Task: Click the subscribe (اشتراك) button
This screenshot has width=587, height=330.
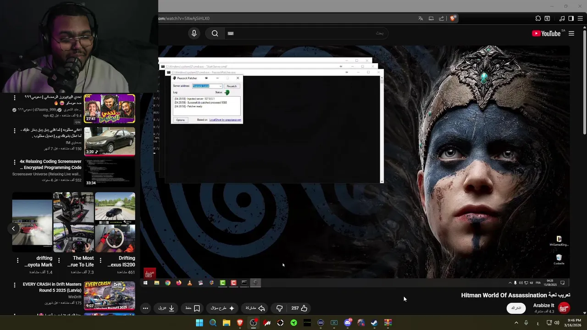Action: (516, 308)
